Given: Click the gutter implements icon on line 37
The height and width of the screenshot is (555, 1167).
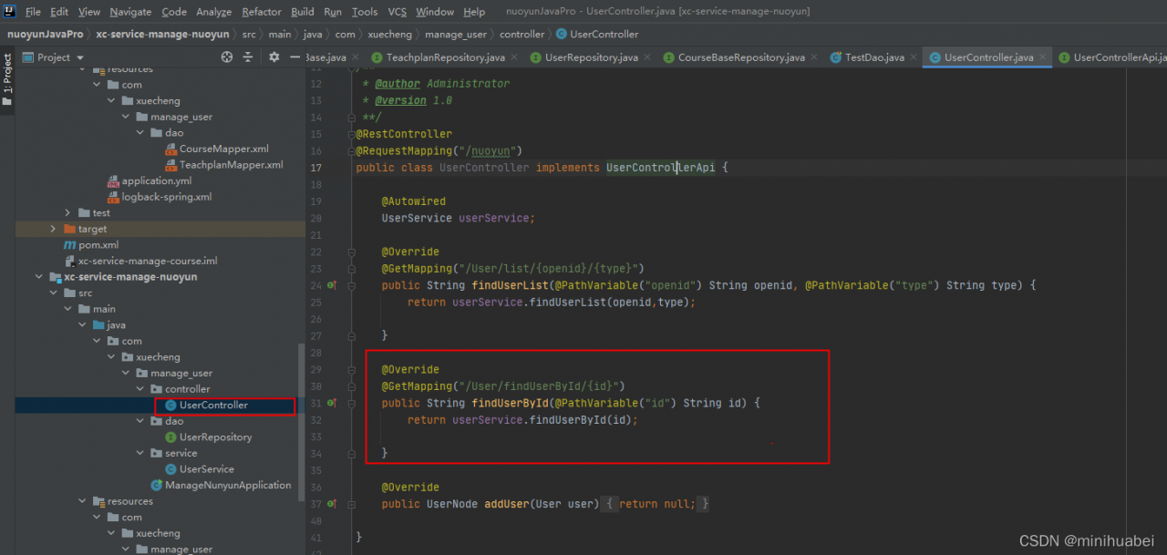Looking at the screenshot, I should [x=332, y=504].
